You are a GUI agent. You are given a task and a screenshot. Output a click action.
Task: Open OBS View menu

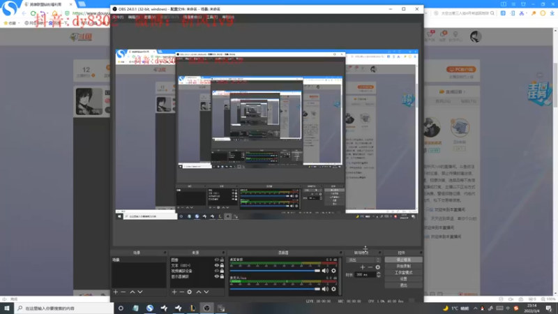click(149, 17)
